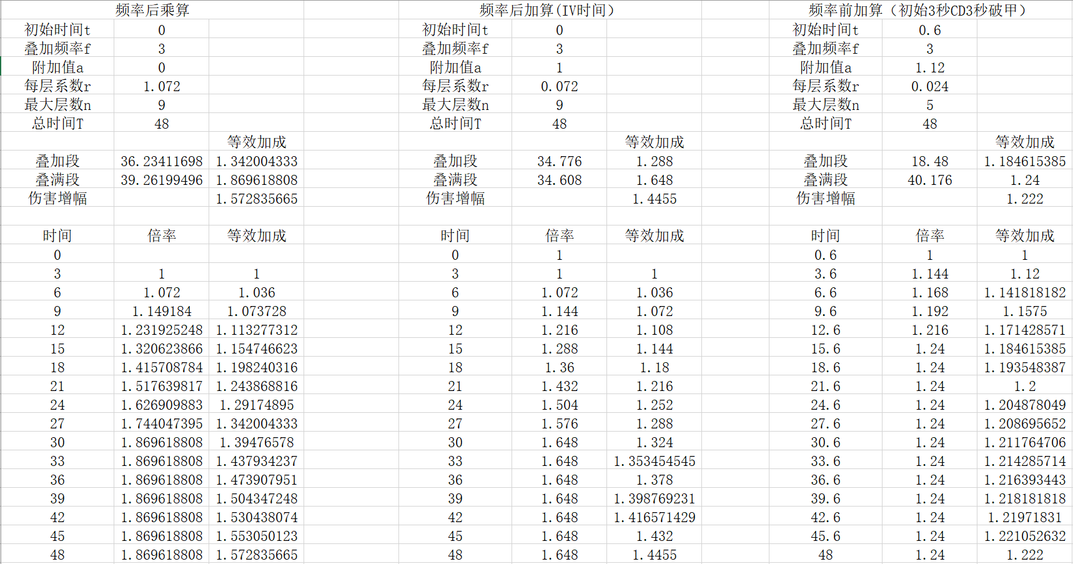1073x564 pixels.
Task: Select the cell 1.231925248
Action: (x=162, y=330)
